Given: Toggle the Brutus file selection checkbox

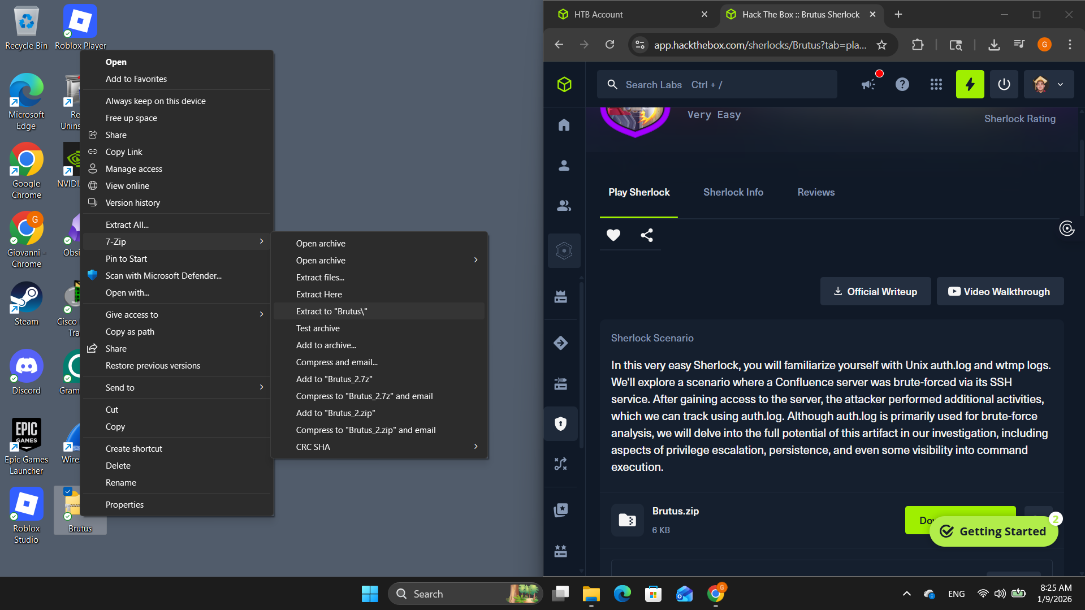Looking at the screenshot, I should 68,491.
